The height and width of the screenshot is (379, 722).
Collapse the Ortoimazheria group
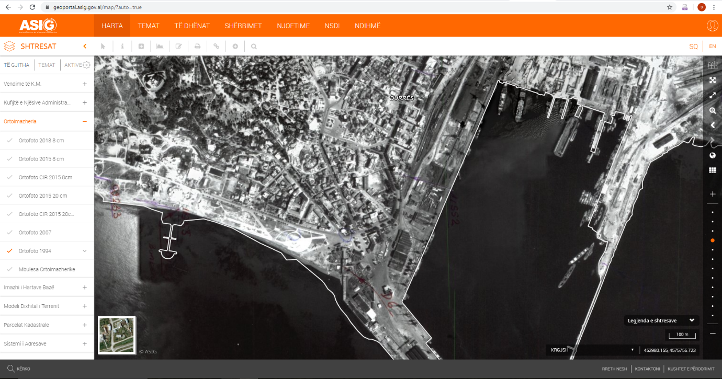tap(84, 121)
